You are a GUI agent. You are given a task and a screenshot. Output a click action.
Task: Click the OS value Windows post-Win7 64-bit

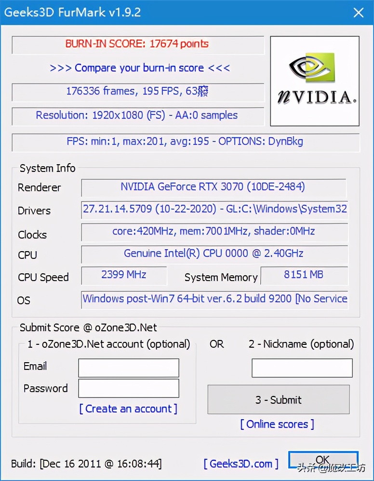pyautogui.click(x=214, y=300)
